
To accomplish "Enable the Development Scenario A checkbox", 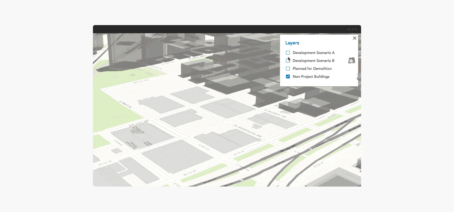I will pyautogui.click(x=288, y=53).
